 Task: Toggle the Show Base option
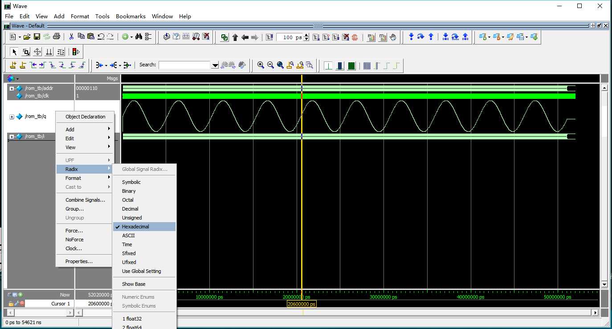pyautogui.click(x=144, y=284)
